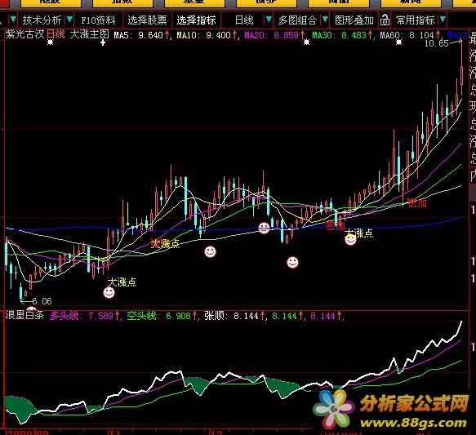Viewport: 476px width, 435px height.
Task: Choose the 选择股票 menu item
Action: tap(147, 20)
